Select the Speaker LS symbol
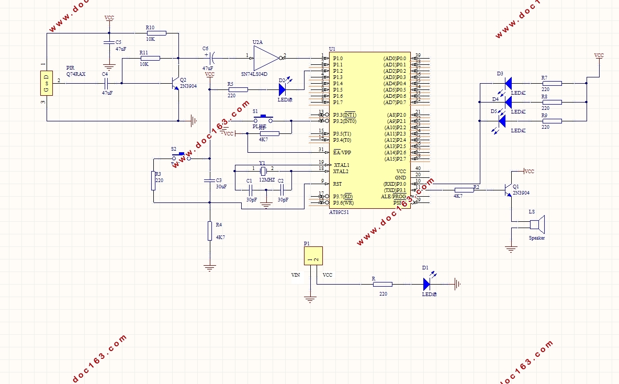The height and width of the screenshot is (384, 619). 537,224
